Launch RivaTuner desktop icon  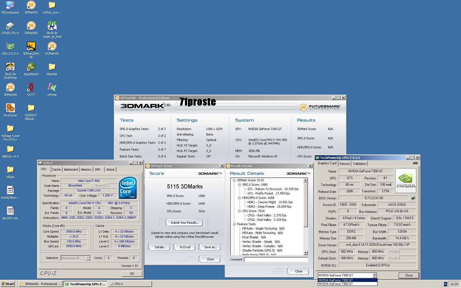coord(10,110)
